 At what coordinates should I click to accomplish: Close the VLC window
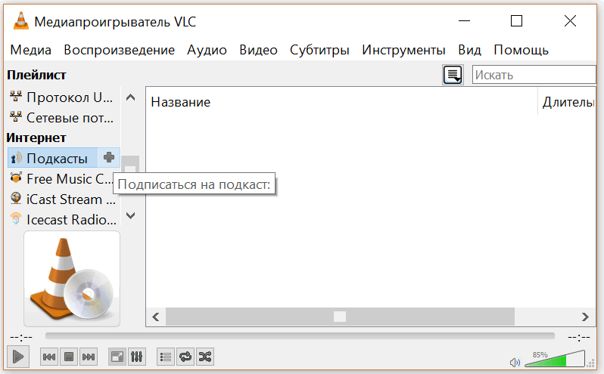(570, 20)
